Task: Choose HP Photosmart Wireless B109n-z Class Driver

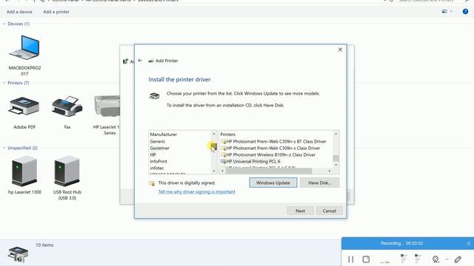Action: pyautogui.click(x=268, y=154)
